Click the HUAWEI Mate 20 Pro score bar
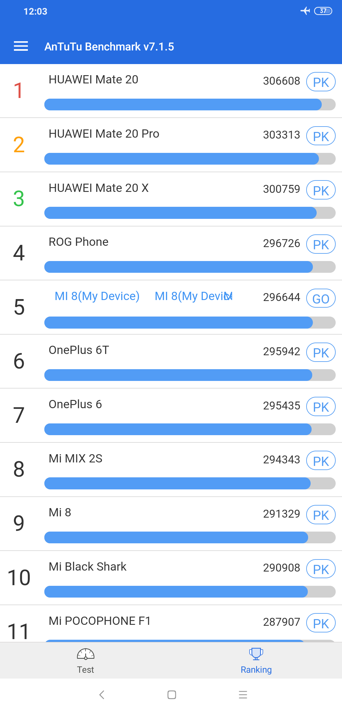Image resolution: width=342 pixels, height=713 pixels. (190, 159)
